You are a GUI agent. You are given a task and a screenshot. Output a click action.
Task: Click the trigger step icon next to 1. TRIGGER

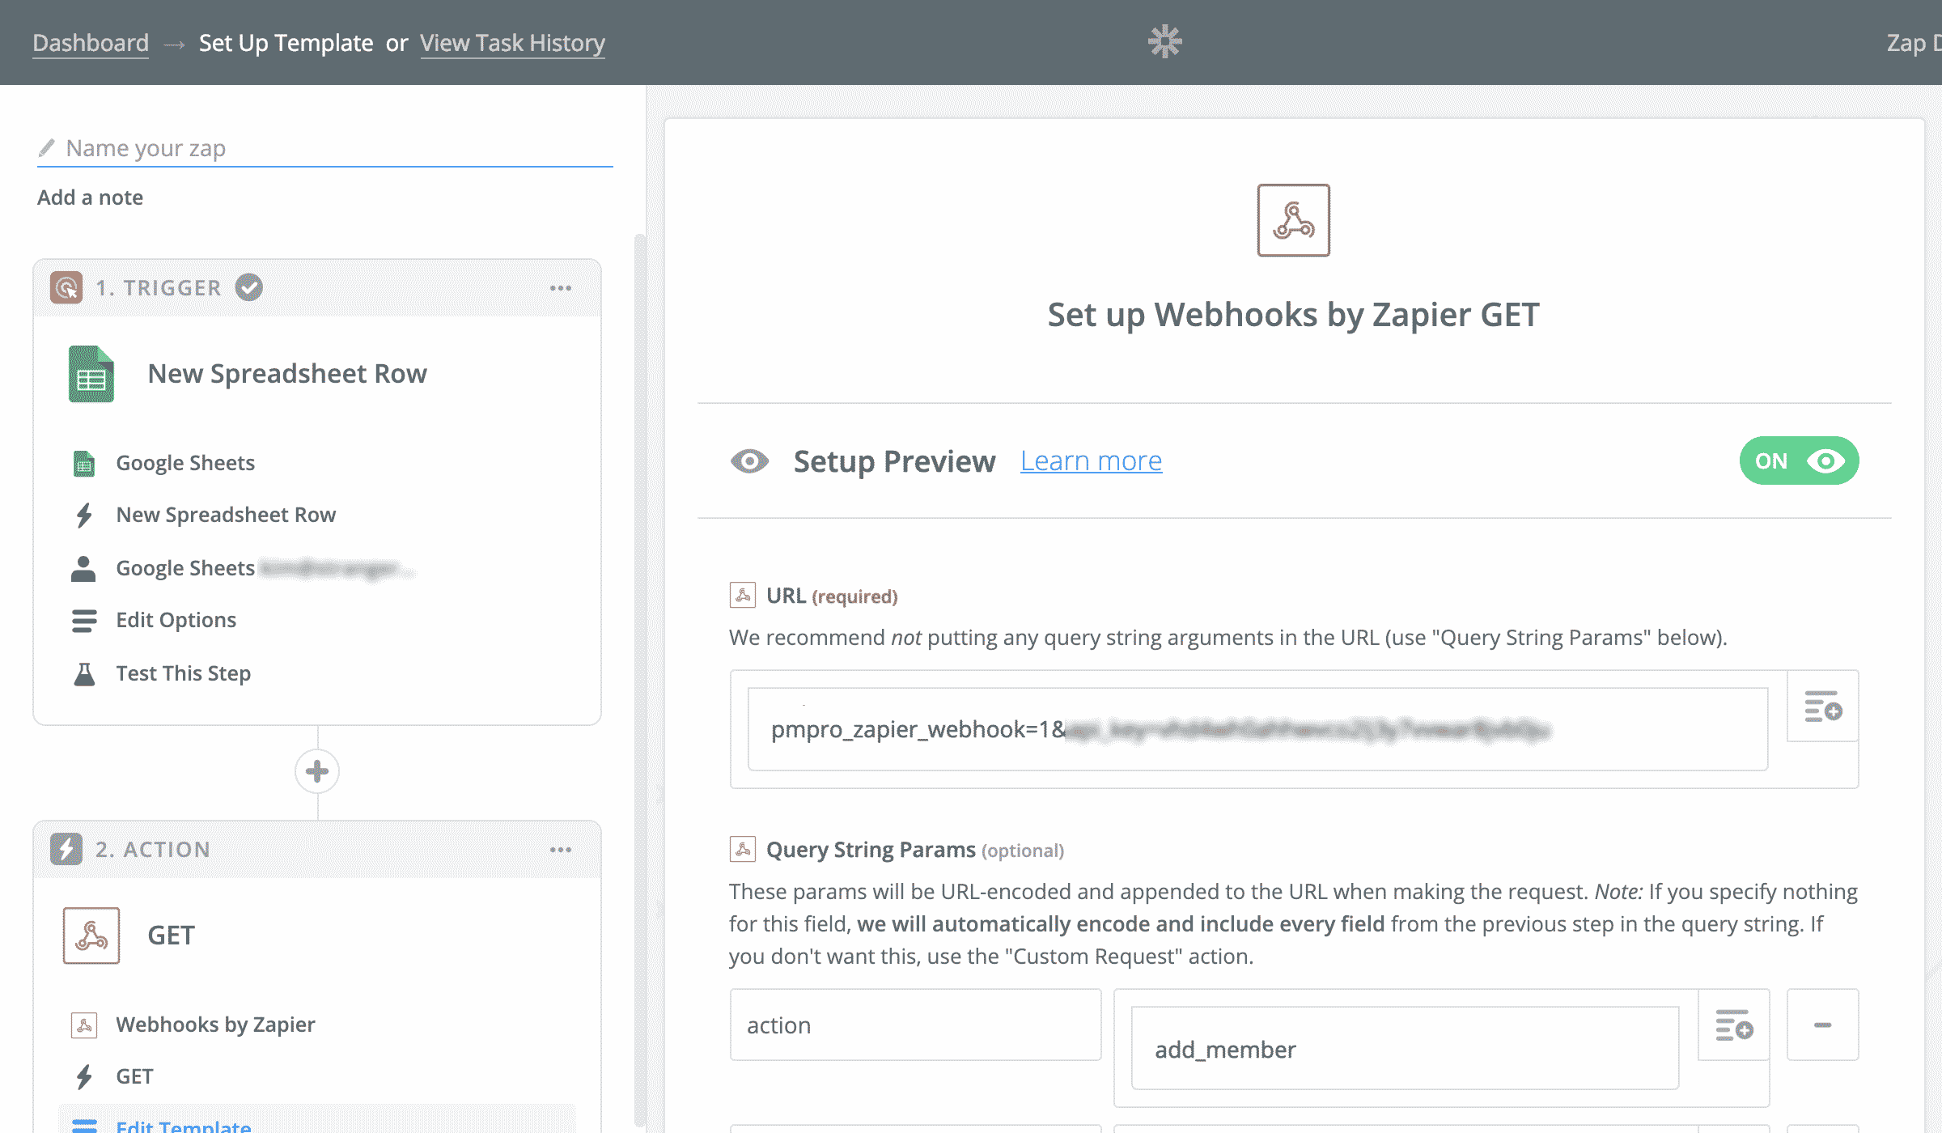coord(66,287)
